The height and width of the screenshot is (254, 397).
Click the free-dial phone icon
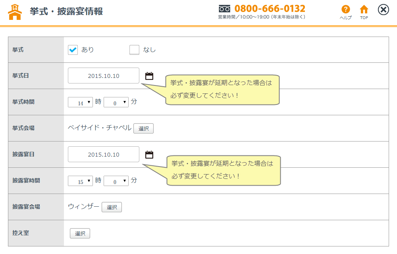pos(225,9)
